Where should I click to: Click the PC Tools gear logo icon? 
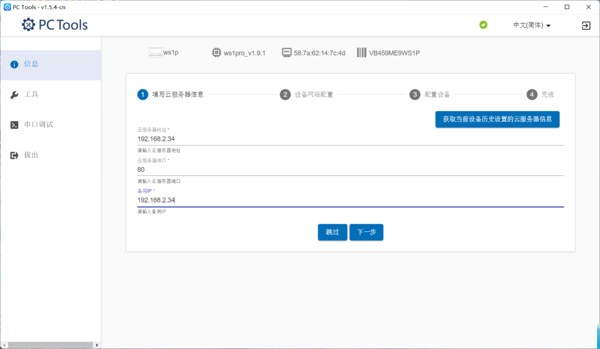[28, 25]
